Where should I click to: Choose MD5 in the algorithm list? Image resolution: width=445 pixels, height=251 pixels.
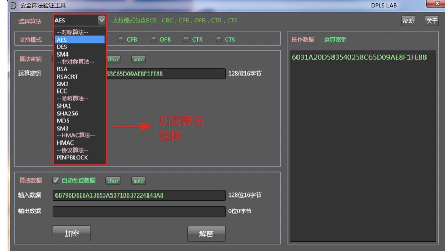(63, 121)
